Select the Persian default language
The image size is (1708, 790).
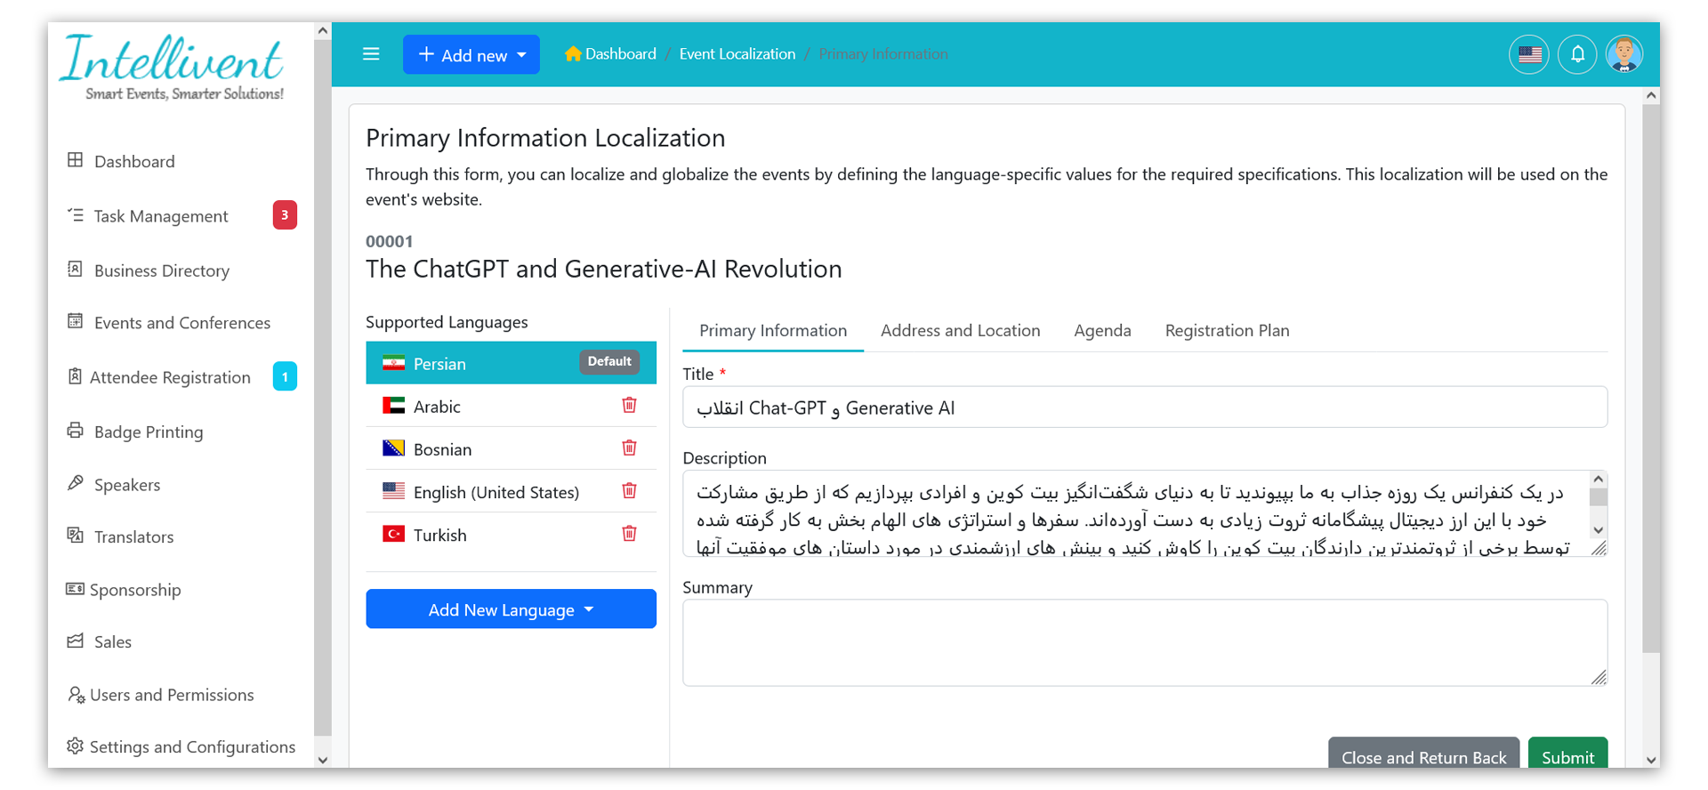point(511,363)
